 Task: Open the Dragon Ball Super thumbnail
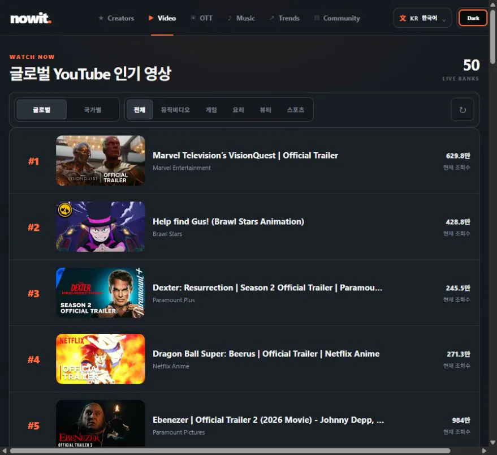pos(101,359)
